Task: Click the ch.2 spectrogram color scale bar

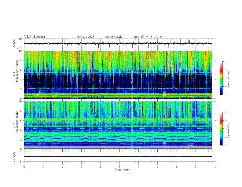Action: click(221, 129)
